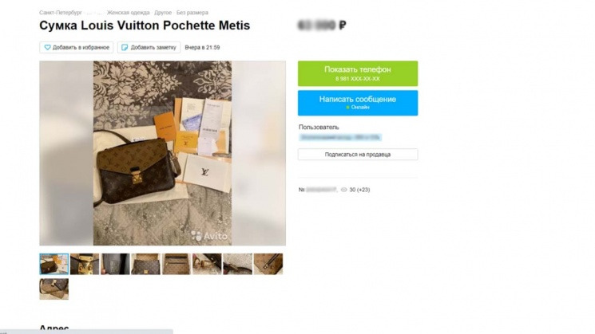Open the Другое breadcrumb link
Viewport: 595px width, 334px height.
[163, 13]
